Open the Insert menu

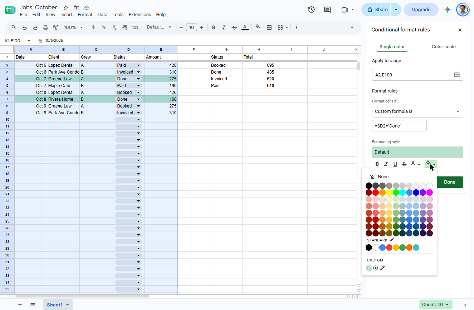(66, 15)
